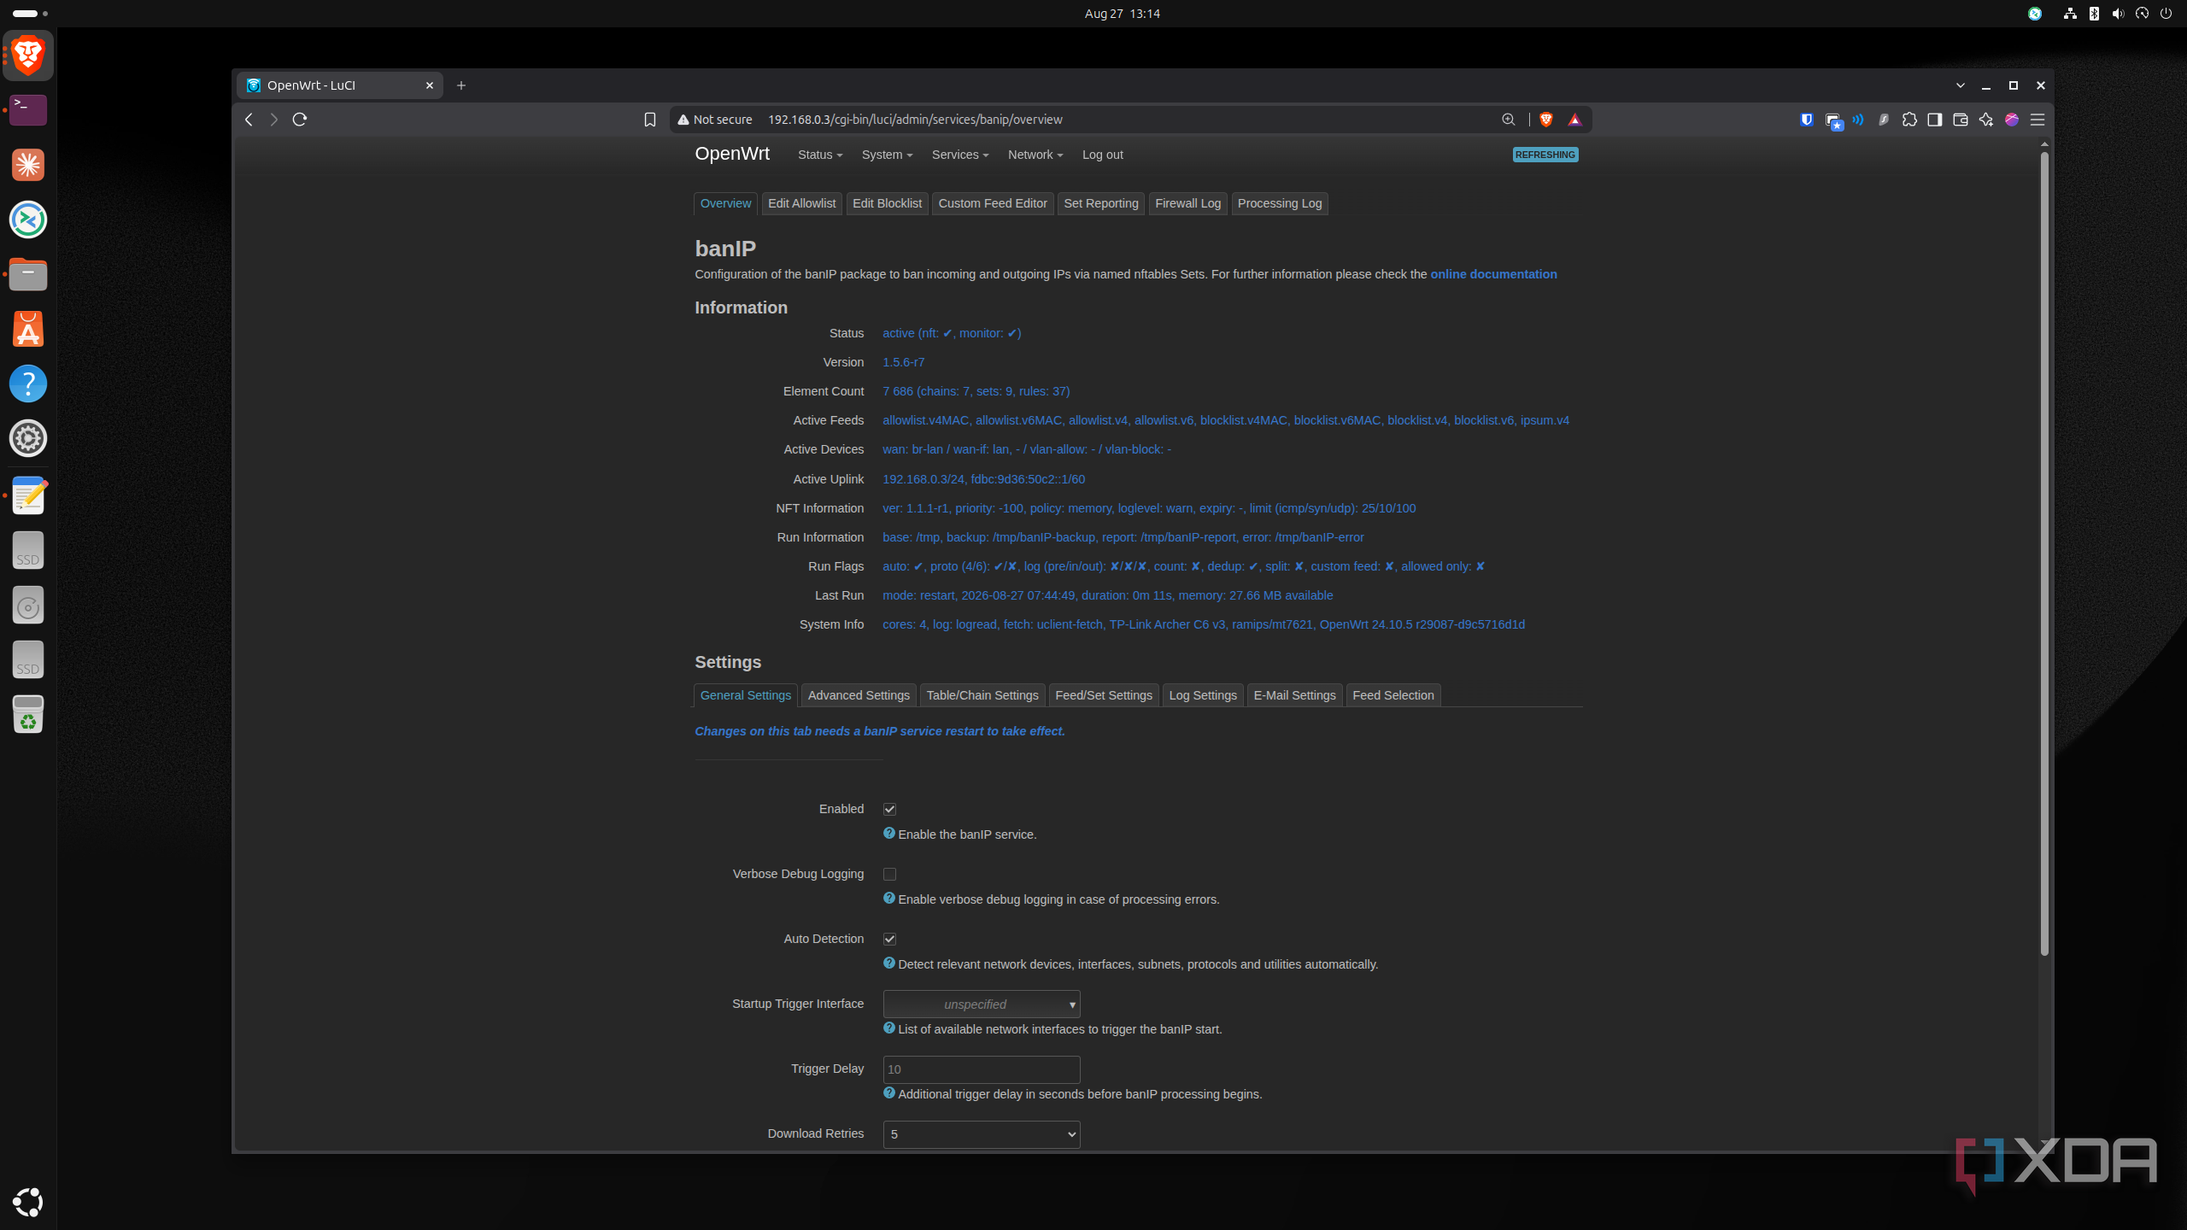The width and height of the screenshot is (2187, 1230).
Task: Open Download Retries dropdown
Action: (x=982, y=1134)
